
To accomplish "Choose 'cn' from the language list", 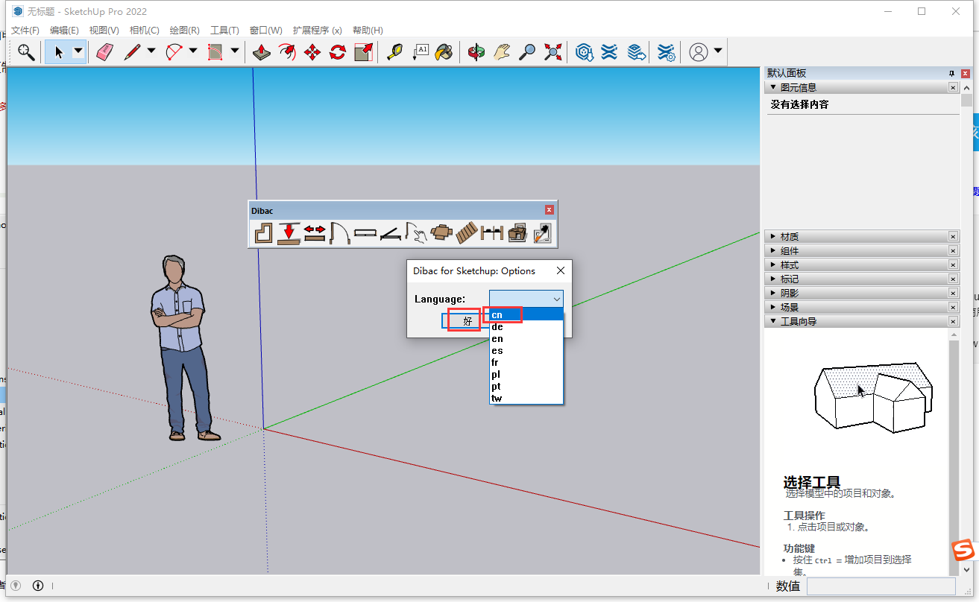I will coord(497,314).
